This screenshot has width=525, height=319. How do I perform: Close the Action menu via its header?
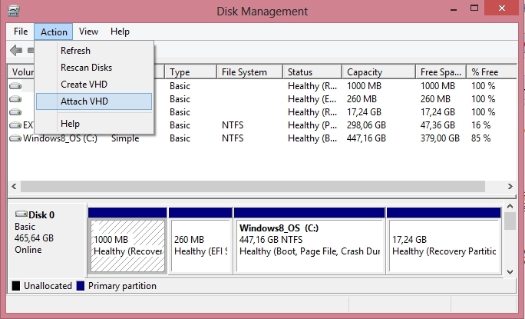pos(54,32)
